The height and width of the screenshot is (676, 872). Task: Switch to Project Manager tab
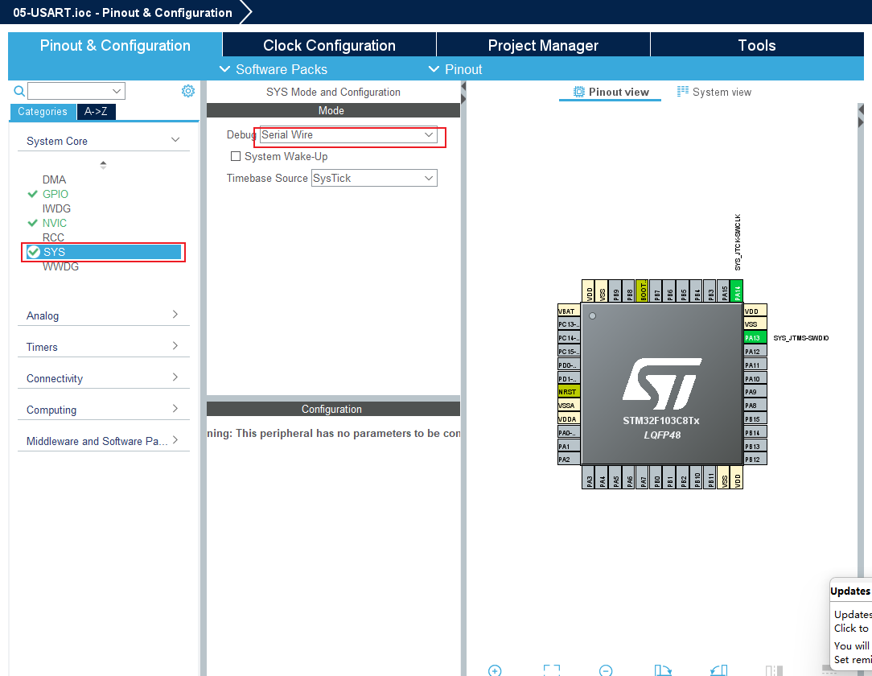coord(543,45)
